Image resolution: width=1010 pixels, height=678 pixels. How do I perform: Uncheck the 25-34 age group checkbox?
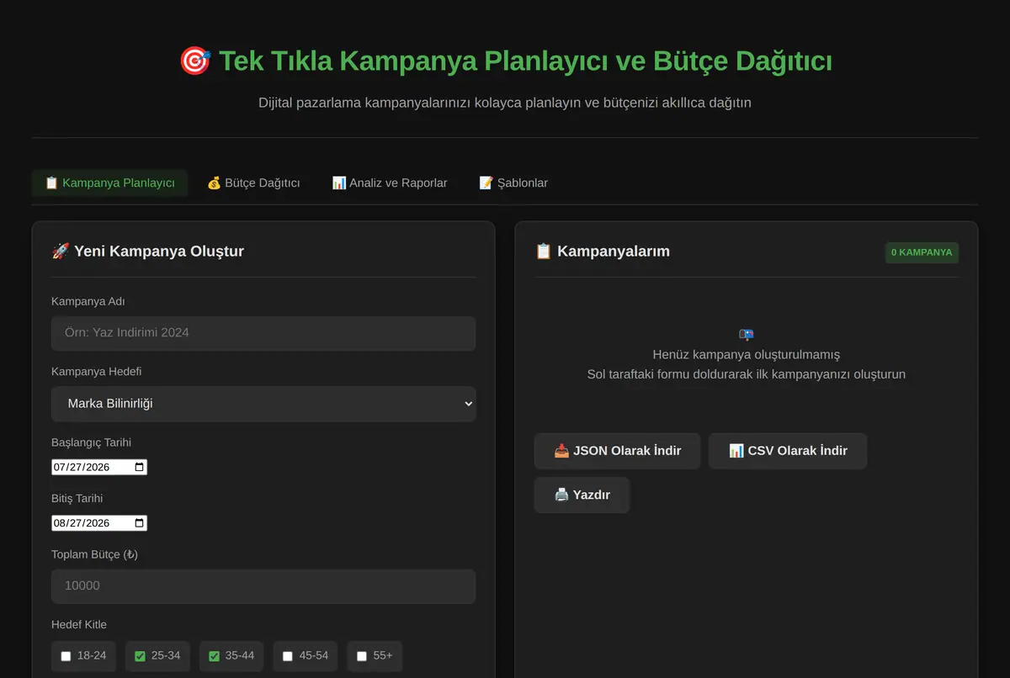(141, 656)
